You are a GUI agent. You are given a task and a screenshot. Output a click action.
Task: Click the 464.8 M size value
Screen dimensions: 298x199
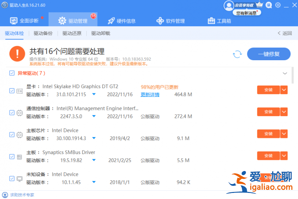click(x=183, y=94)
